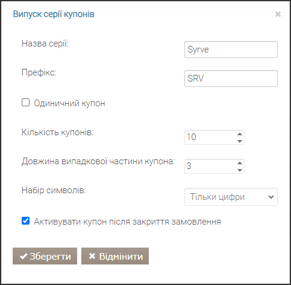Click the Префікс field containing SRV

coord(231,78)
